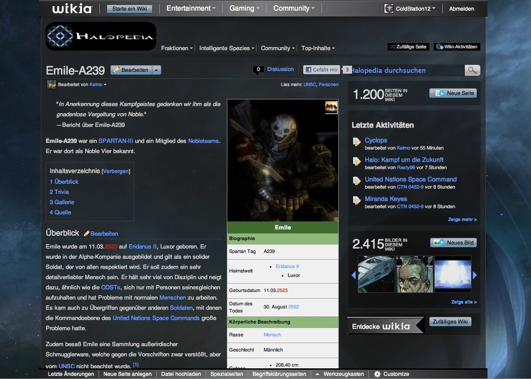Click the United Nations Space Command edit icon
Viewport: 531px width, 379px height.
click(x=357, y=182)
